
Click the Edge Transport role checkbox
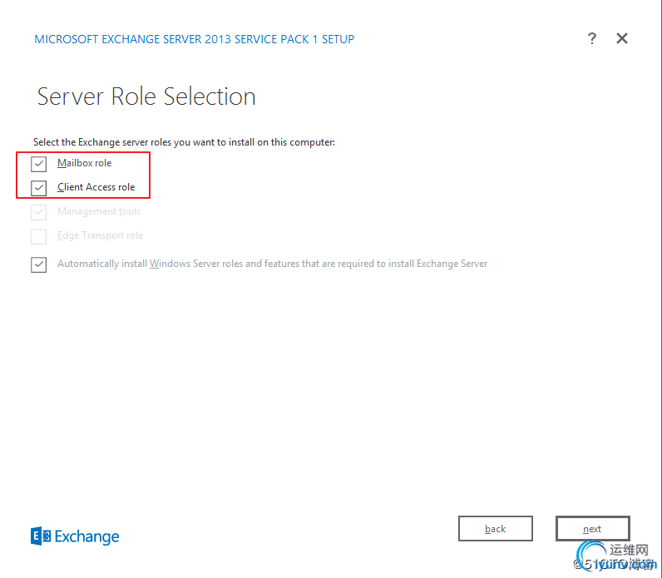39,236
